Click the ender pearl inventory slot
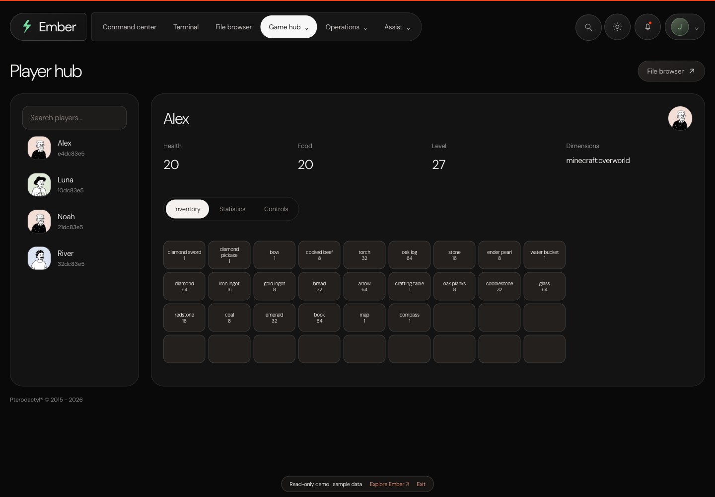Viewport: 715px width, 497px height. (500, 255)
